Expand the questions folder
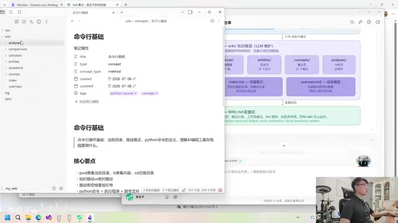 16,68
